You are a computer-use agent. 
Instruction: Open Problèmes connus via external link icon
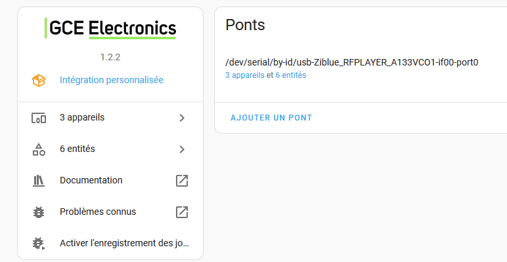182,212
